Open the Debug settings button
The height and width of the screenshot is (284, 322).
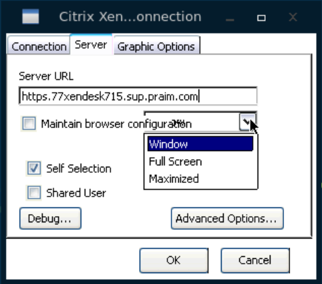(x=50, y=218)
